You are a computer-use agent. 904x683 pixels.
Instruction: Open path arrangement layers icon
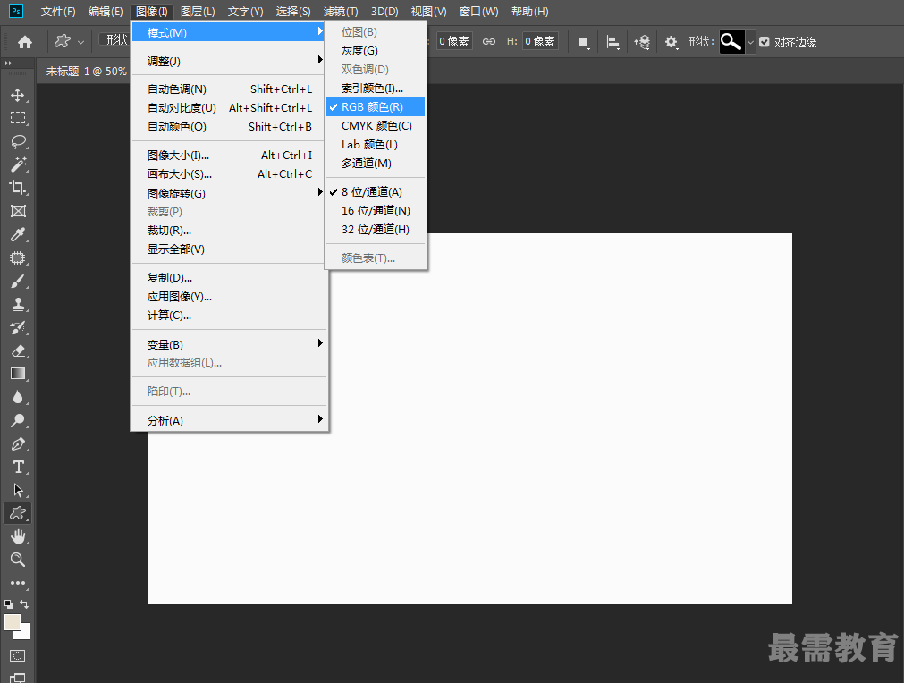(642, 42)
